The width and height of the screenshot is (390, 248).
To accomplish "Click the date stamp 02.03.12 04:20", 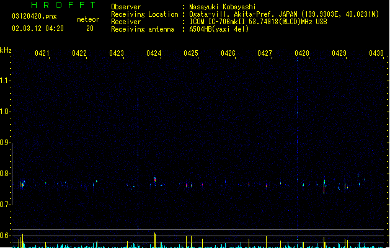I will click(x=38, y=29).
